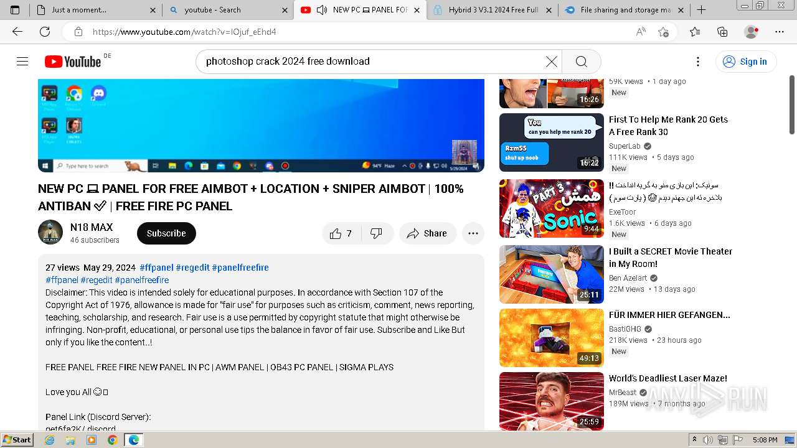Sign in to YouTube
This screenshot has height=448, width=797.
pos(745,61)
